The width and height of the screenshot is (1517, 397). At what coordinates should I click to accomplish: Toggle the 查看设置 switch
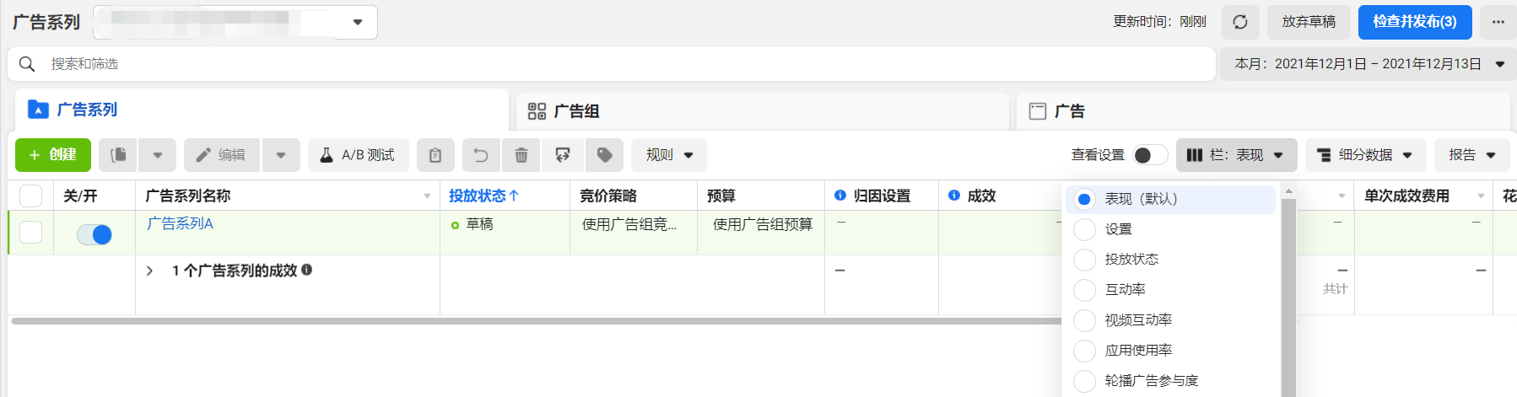click(x=1151, y=155)
